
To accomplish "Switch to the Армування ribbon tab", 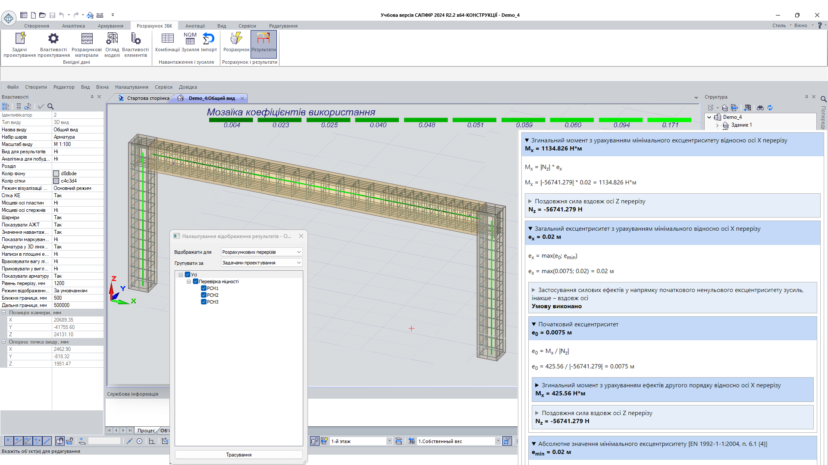I will pos(110,26).
